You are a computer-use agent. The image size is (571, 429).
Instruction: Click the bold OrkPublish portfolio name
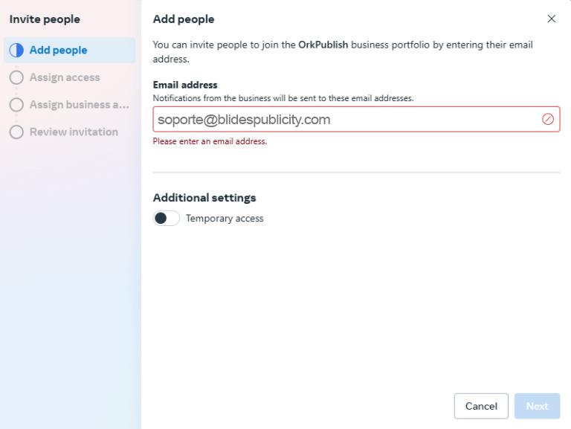coord(323,45)
